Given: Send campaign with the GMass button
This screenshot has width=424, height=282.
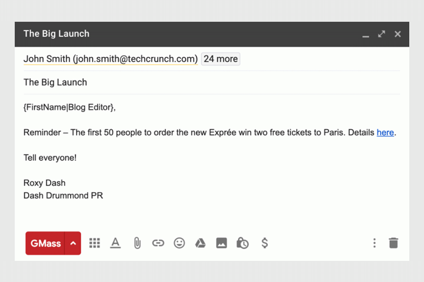Looking at the screenshot, I should (x=45, y=243).
